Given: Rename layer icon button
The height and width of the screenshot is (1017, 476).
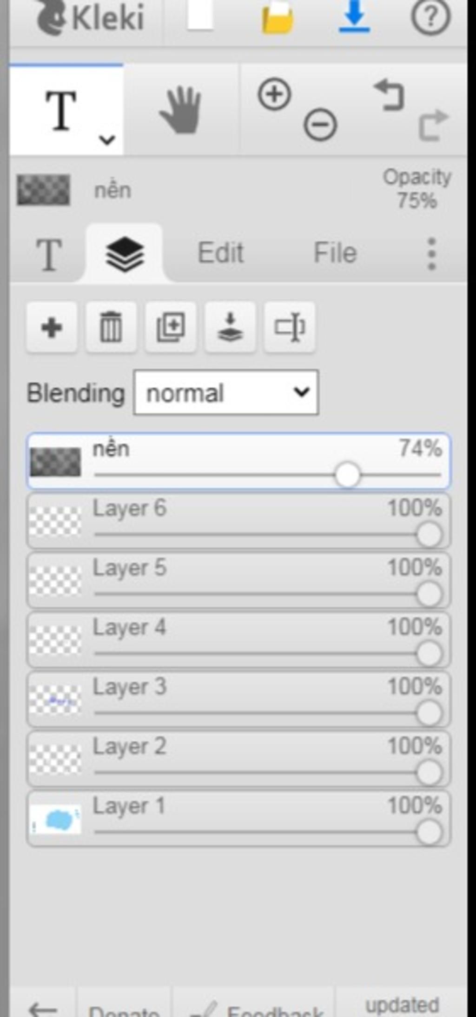Looking at the screenshot, I should [x=290, y=327].
